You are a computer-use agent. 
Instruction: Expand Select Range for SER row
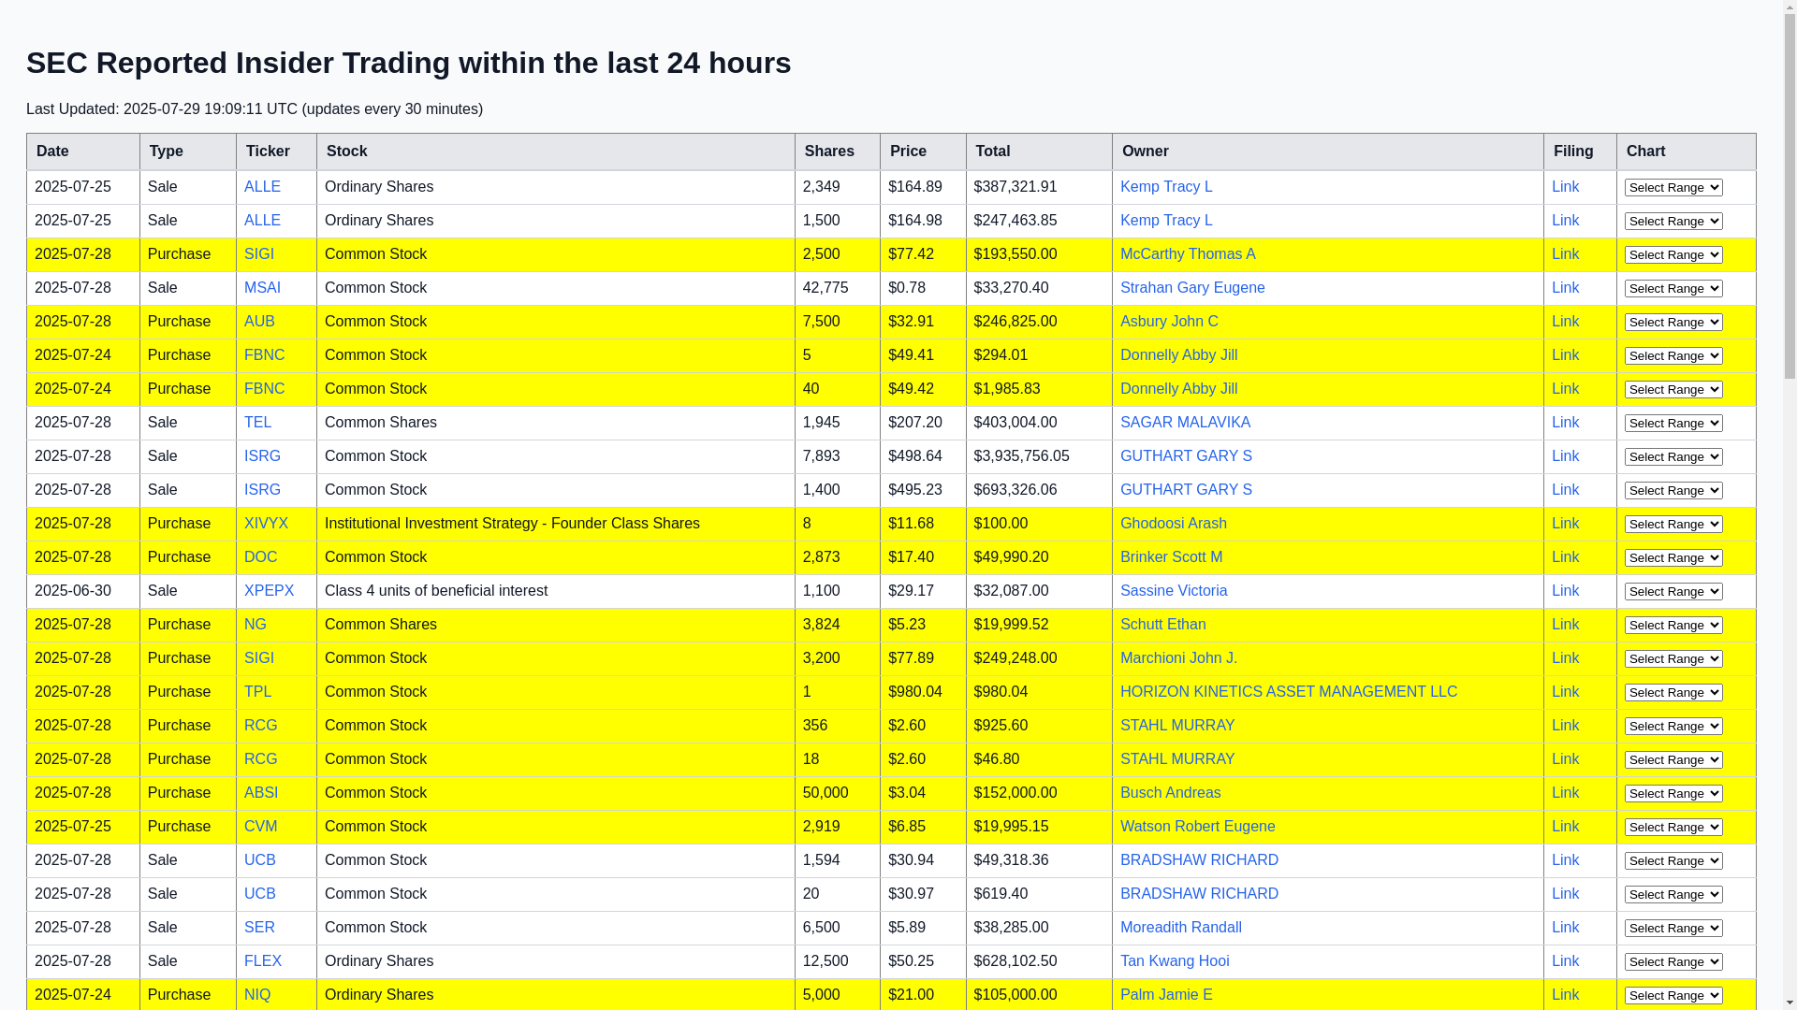coord(1673,928)
